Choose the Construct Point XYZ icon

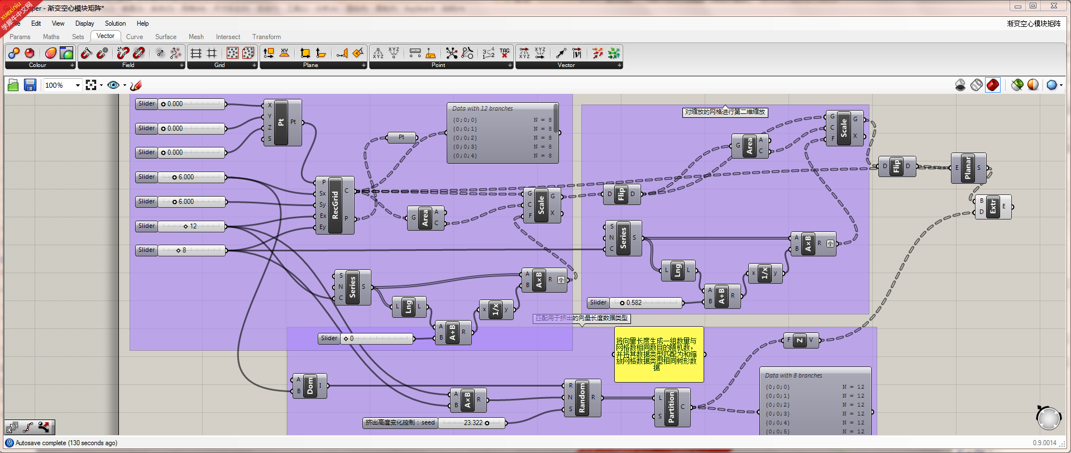tap(378, 53)
